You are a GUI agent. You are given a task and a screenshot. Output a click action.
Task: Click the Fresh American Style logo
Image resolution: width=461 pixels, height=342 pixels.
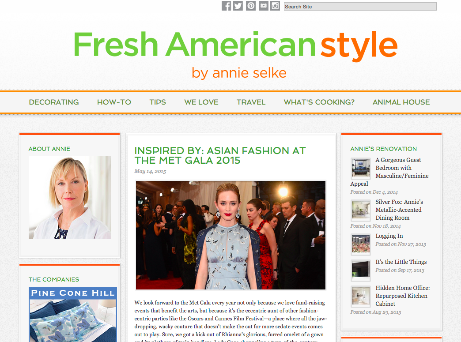click(x=235, y=55)
